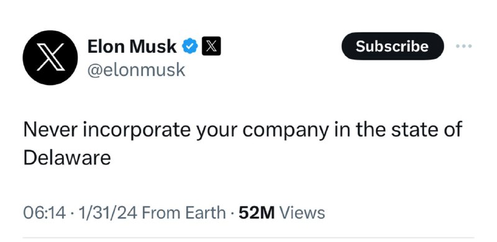Open the Elon Musk display name
Screen dimensions: 497x242
pyautogui.click(x=132, y=47)
